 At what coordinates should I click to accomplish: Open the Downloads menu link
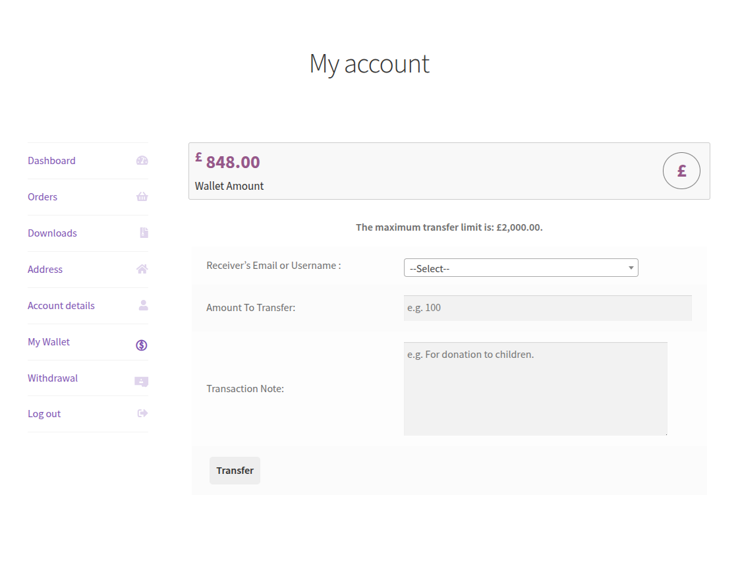pyautogui.click(x=53, y=233)
